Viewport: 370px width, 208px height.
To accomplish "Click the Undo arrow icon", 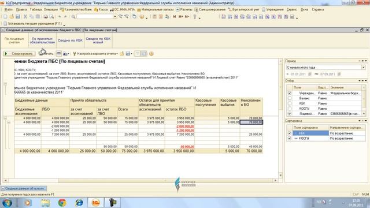I will 60,17.
